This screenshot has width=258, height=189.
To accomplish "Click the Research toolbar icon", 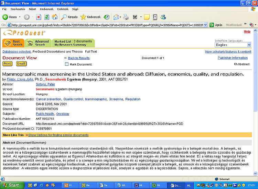I will coord(155,17).
